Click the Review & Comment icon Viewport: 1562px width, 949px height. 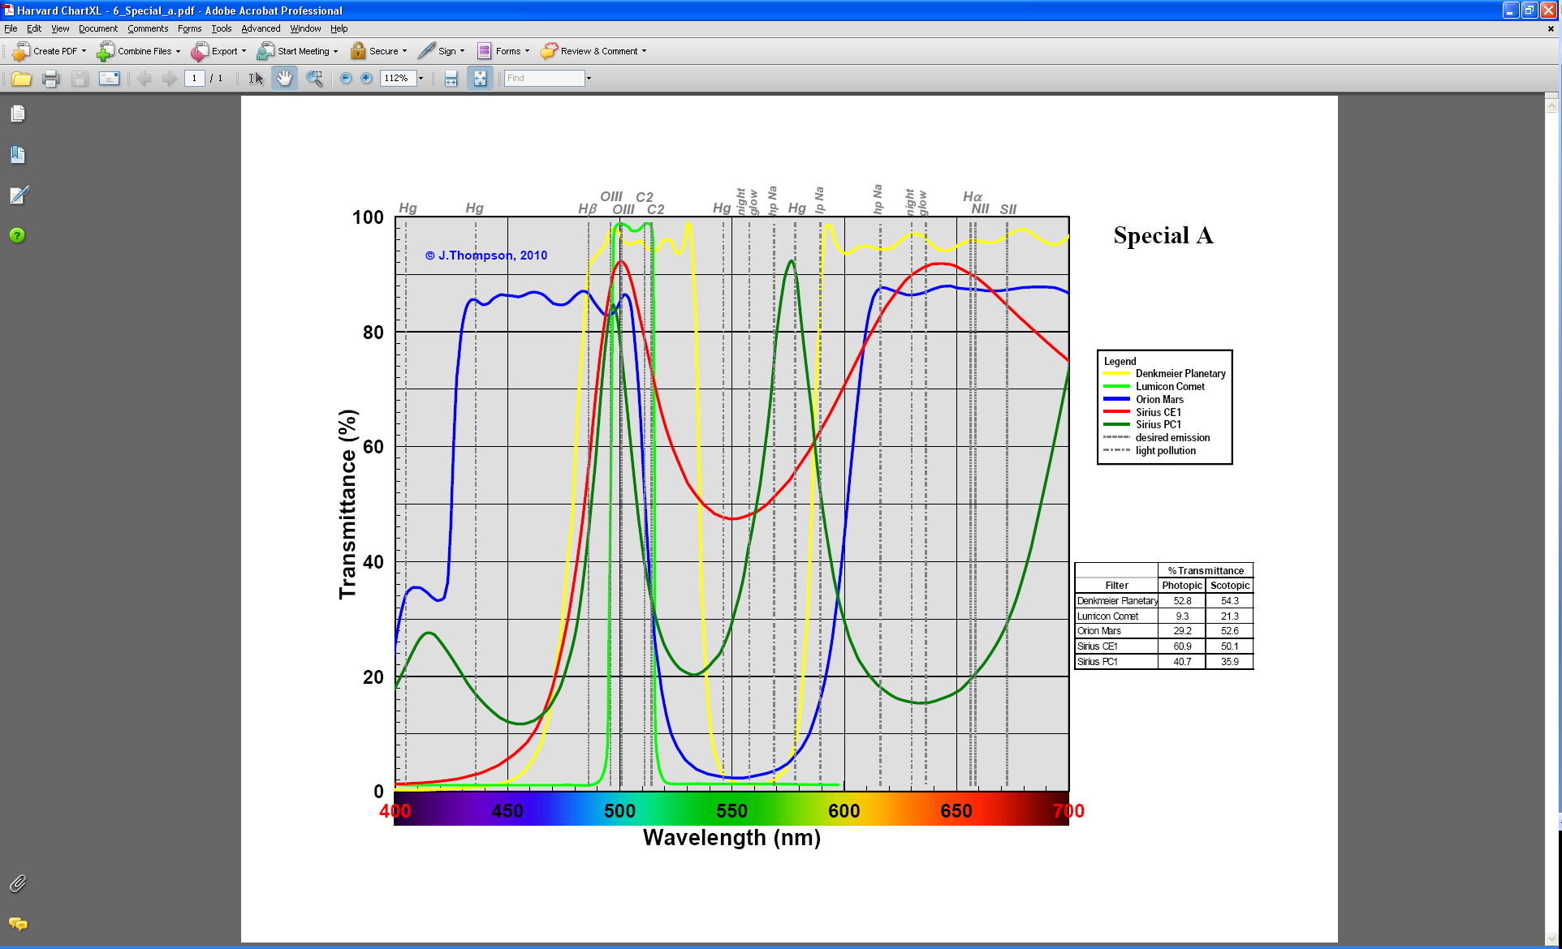tap(549, 51)
